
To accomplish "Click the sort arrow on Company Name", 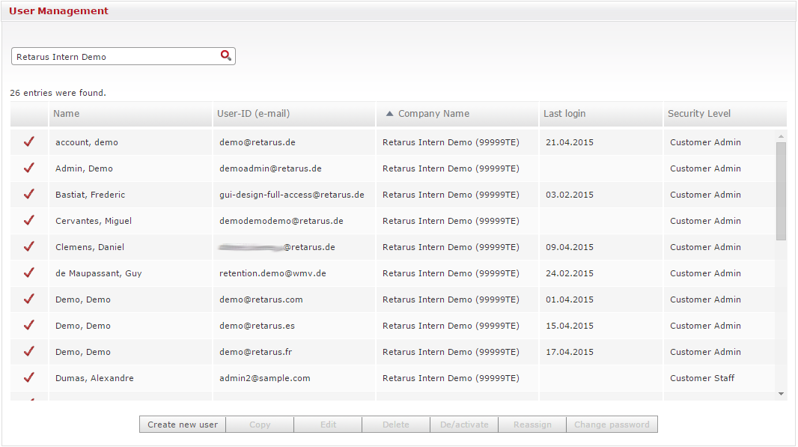I will (x=389, y=113).
